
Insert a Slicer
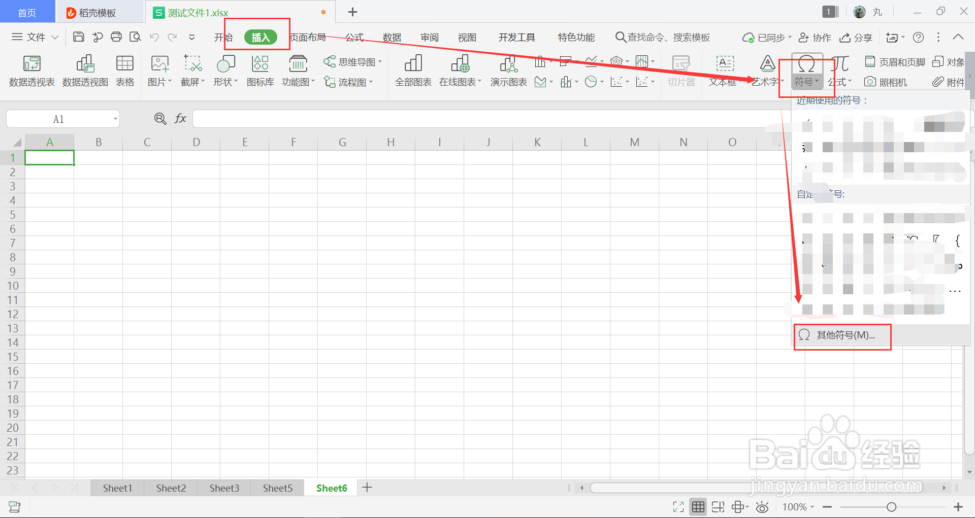(x=681, y=71)
